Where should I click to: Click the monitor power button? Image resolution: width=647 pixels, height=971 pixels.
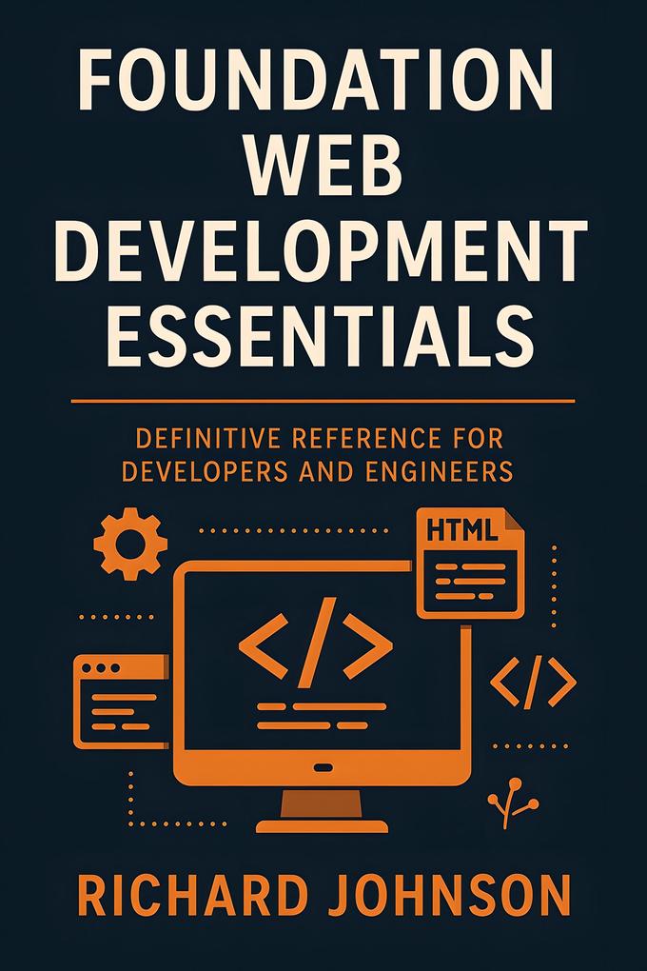[x=323, y=768]
